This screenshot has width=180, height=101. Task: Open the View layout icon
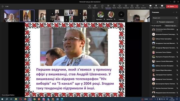(x=126, y=6)
